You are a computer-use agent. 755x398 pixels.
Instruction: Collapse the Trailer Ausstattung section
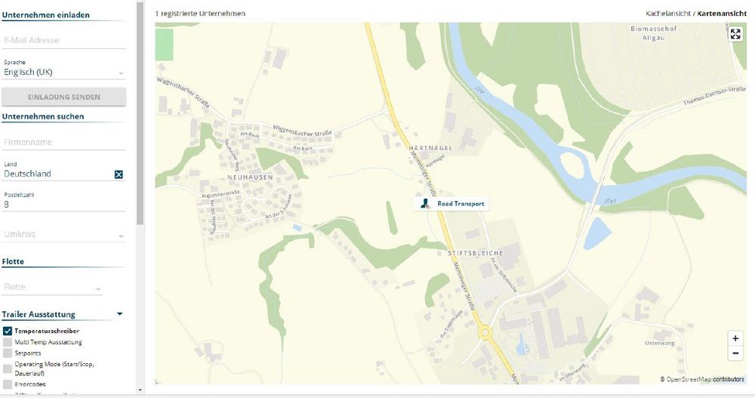pos(119,314)
